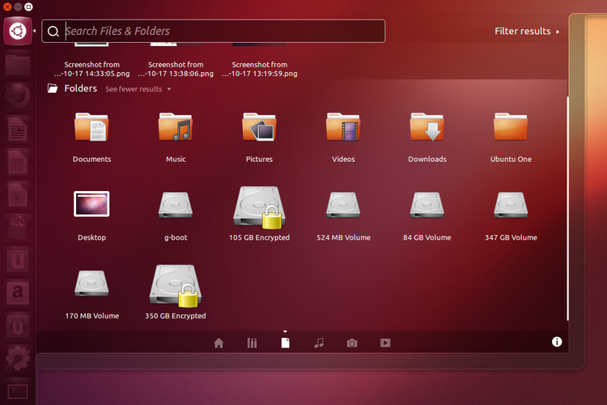Open the Ubuntu One folder
The image size is (607, 405).
[511, 128]
